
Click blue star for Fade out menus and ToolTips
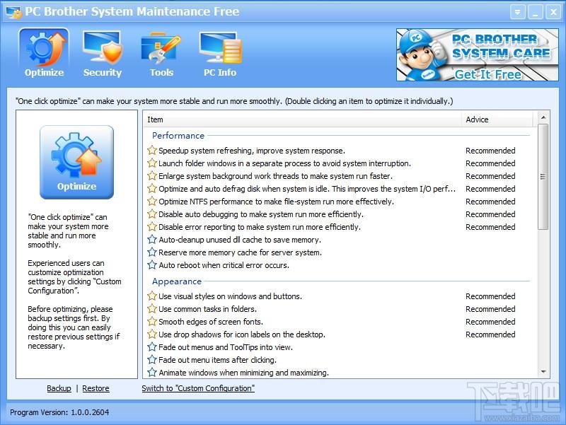click(152, 347)
